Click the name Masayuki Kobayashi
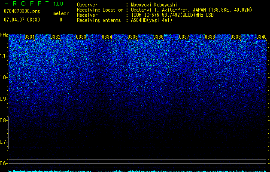Viewport: 270px width, 172px height. tap(154, 5)
